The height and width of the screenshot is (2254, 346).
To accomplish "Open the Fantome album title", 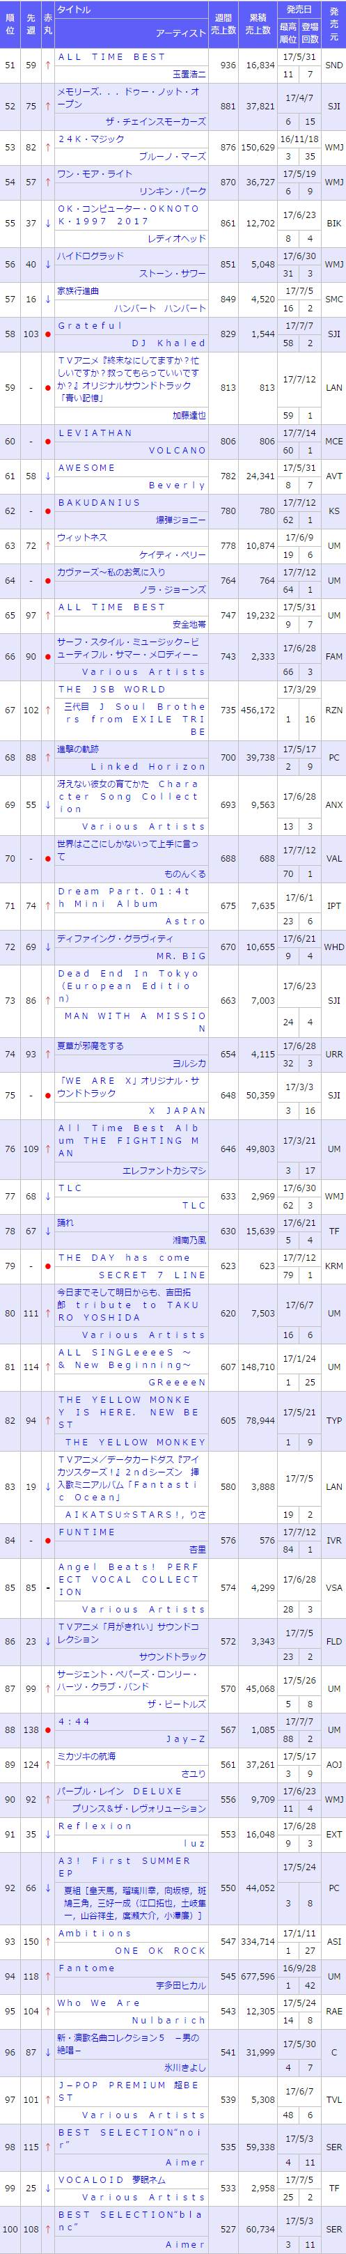I will (86, 1968).
